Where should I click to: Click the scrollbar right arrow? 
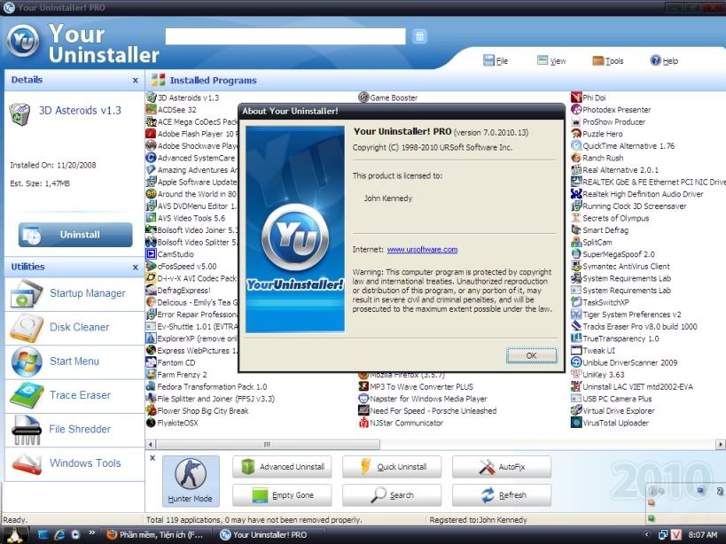[720, 445]
